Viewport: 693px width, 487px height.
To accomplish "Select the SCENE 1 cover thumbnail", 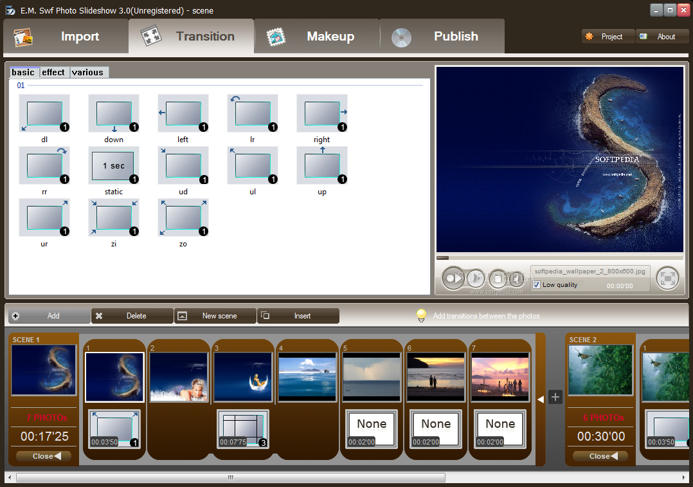I will click(44, 370).
